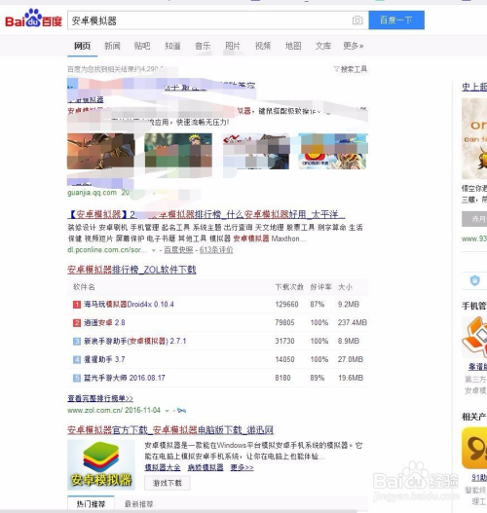Open the red and yellow game ad thumbnail

tap(332, 151)
